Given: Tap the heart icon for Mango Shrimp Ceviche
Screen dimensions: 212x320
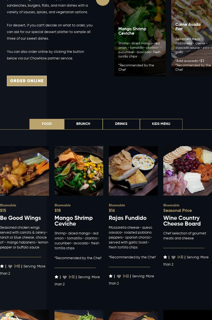Looking at the screenshot, I should (65, 277).
